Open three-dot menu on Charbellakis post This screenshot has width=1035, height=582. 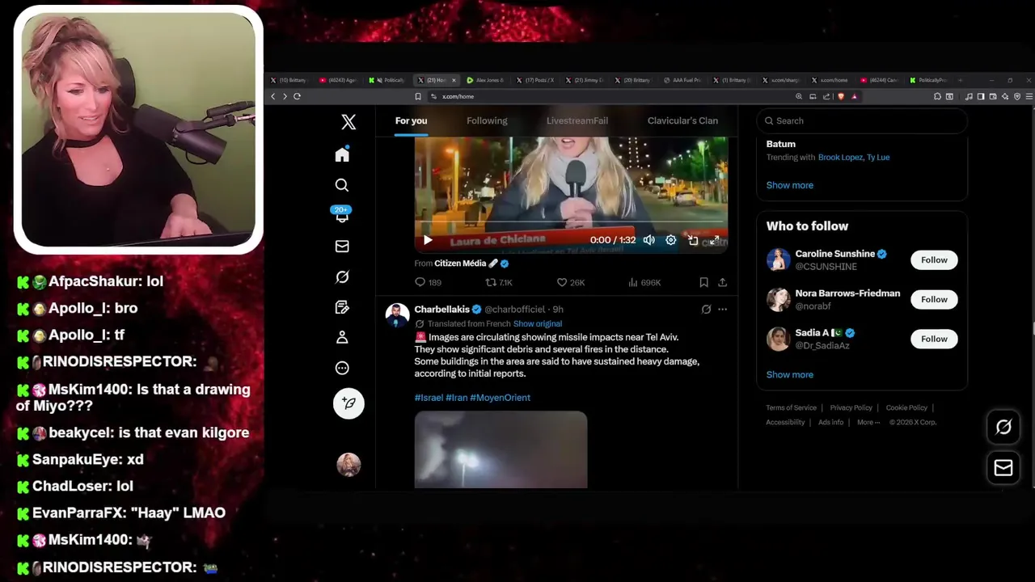coord(722,310)
